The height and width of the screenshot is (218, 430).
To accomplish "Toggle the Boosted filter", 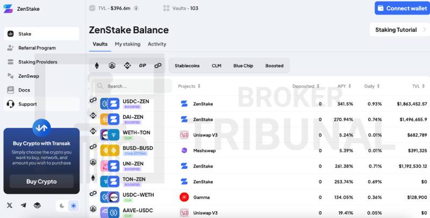I will coord(274,66).
